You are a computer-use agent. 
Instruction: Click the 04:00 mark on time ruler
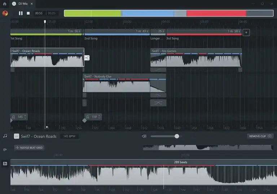(166, 22)
